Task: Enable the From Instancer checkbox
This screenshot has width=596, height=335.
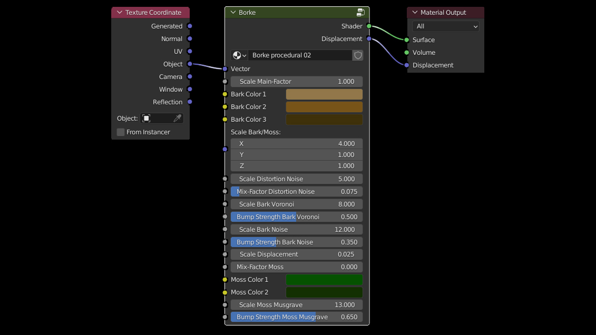Action: pyautogui.click(x=121, y=132)
